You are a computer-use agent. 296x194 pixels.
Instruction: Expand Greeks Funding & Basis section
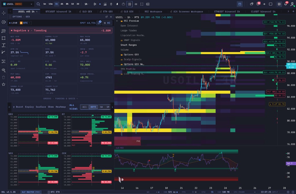61,98
